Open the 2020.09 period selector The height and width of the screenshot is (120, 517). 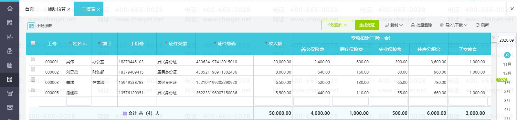pyautogui.click(x=506, y=40)
